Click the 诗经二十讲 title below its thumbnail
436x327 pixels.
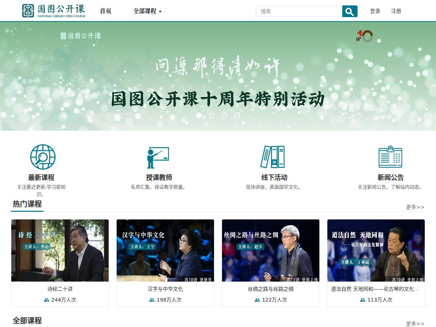pyautogui.click(x=60, y=289)
